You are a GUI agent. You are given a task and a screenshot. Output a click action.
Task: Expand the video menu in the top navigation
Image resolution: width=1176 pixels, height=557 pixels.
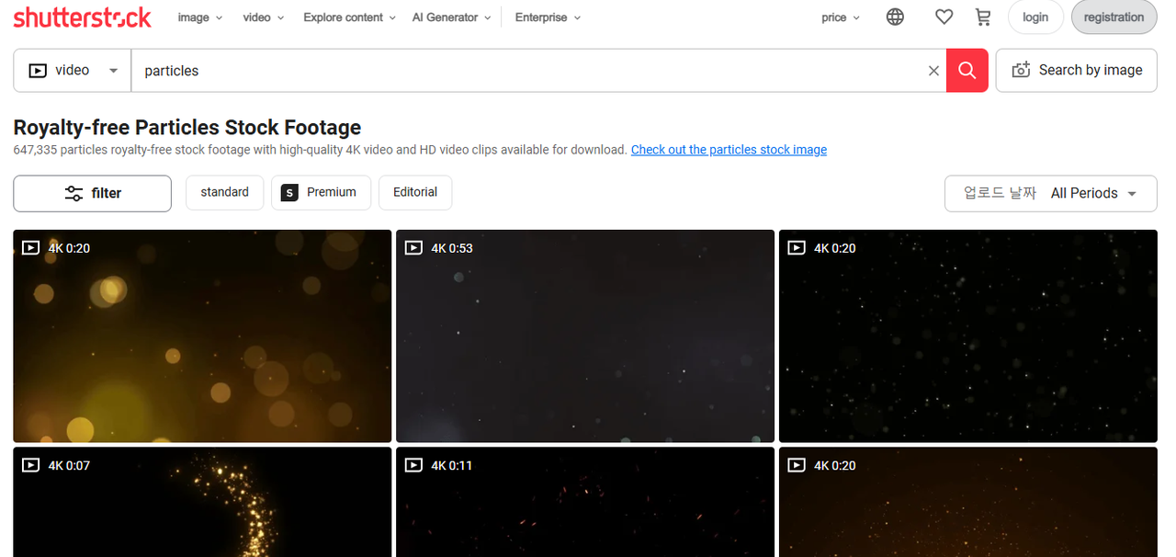tap(264, 17)
